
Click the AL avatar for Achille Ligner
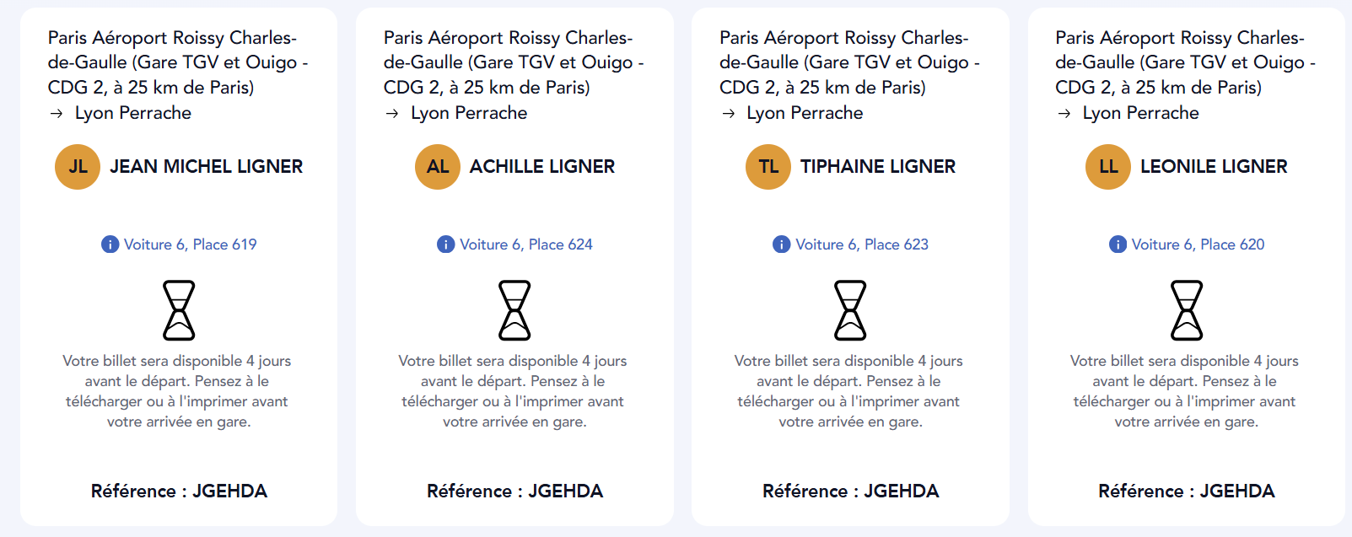pyautogui.click(x=438, y=167)
